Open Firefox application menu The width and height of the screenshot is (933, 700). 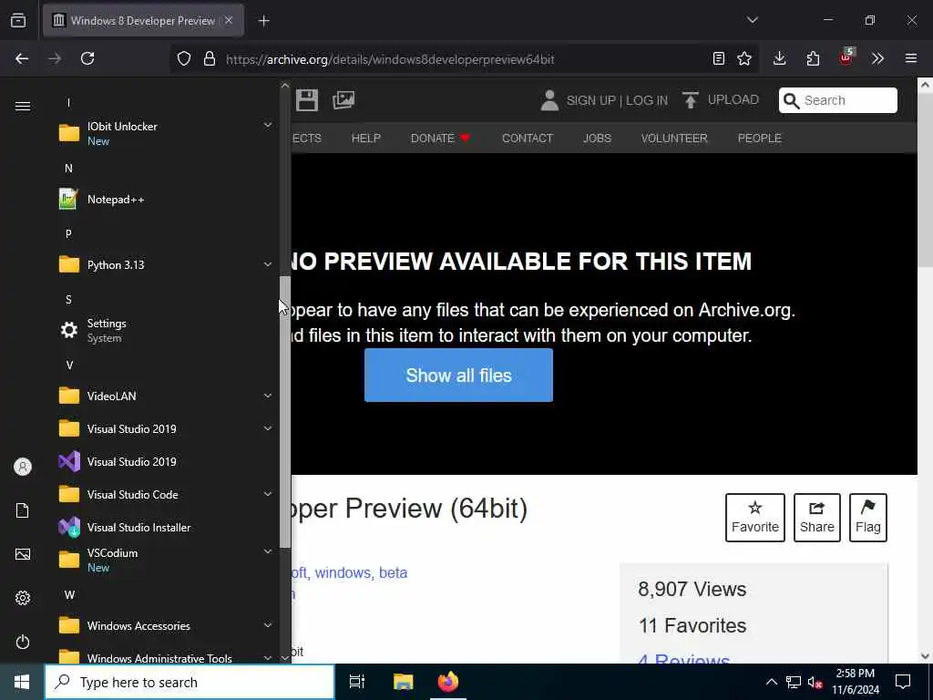pyautogui.click(x=911, y=58)
